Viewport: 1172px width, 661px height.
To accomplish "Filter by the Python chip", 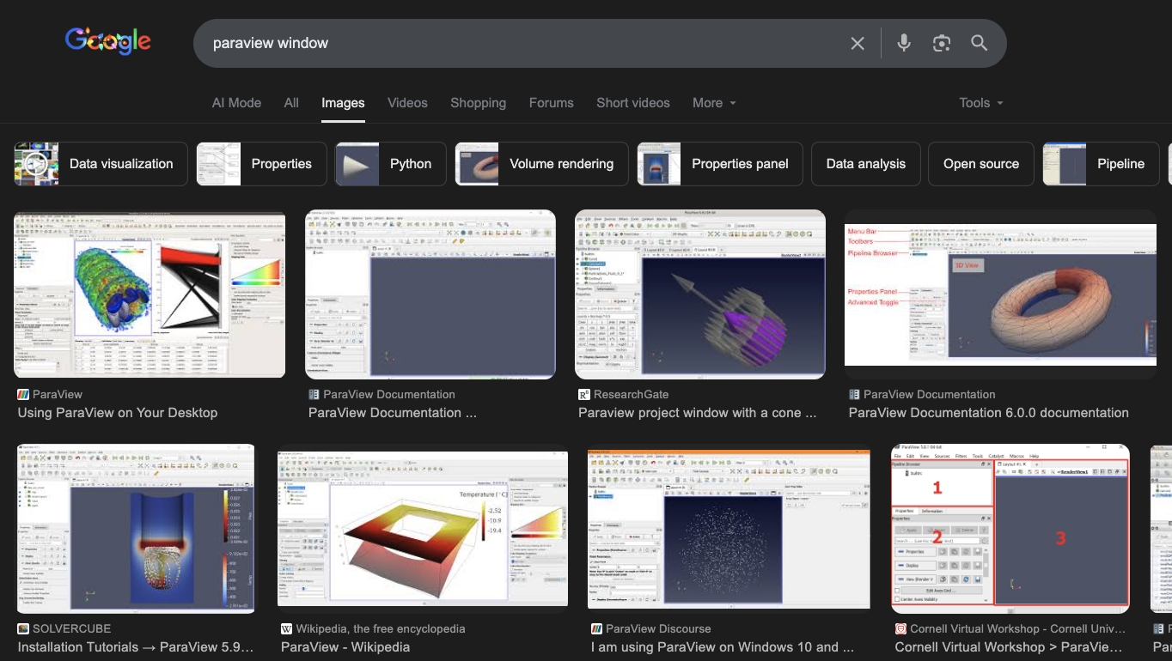I will click(x=390, y=164).
